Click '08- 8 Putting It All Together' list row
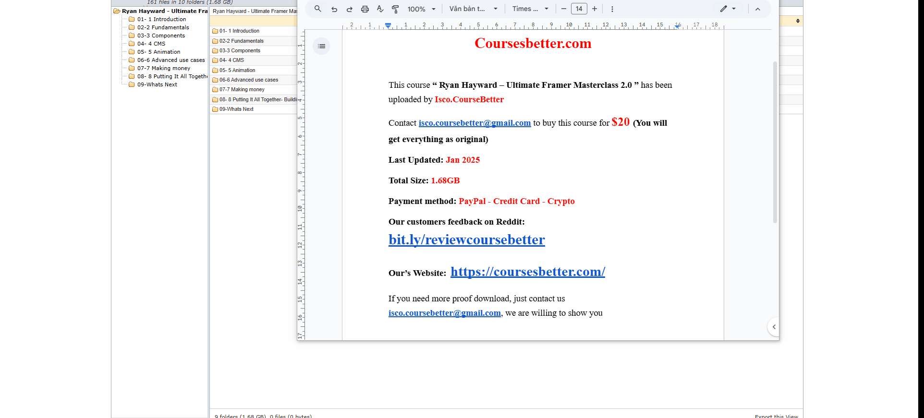The width and height of the screenshot is (924, 418). pos(254,99)
